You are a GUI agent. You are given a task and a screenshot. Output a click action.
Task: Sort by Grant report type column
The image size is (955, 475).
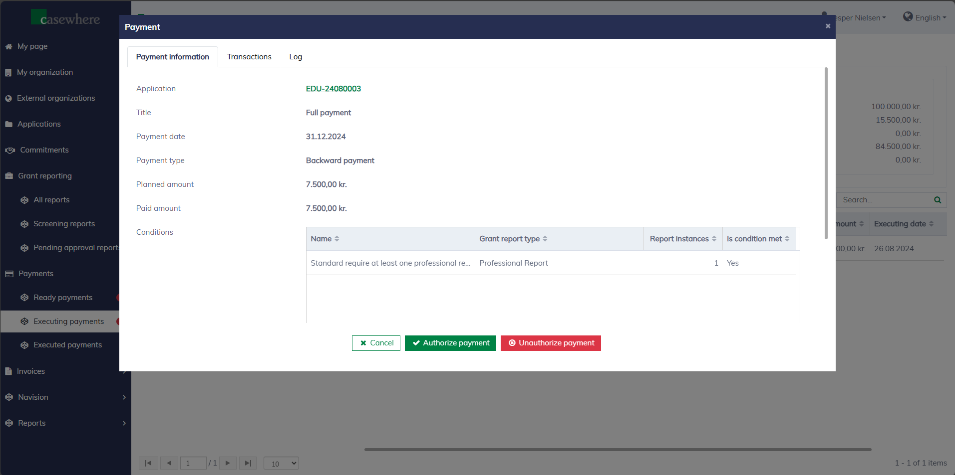(x=545, y=239)
